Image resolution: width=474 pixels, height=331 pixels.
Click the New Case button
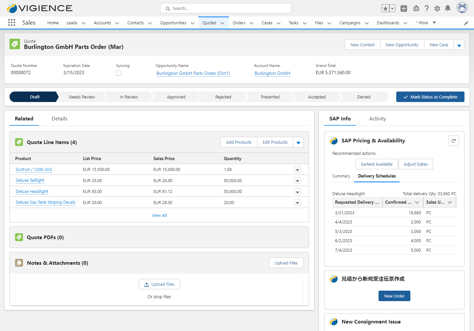(x=439, y=45)
